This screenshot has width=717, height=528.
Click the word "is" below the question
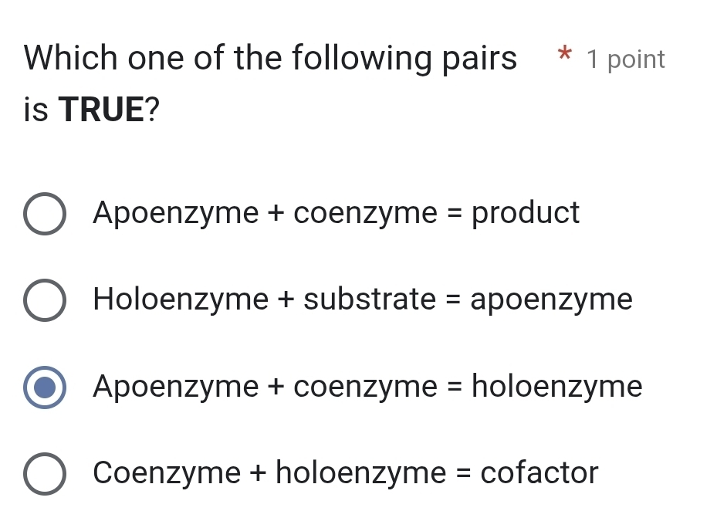tap(36, 109)
